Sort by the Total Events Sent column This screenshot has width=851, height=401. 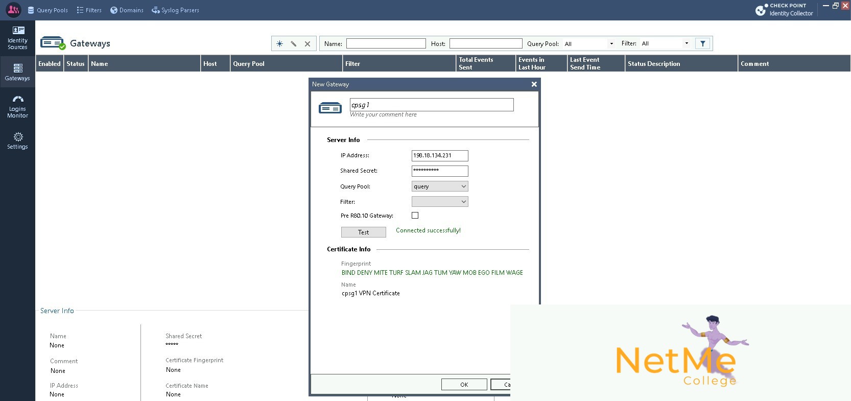click(486, 64)
